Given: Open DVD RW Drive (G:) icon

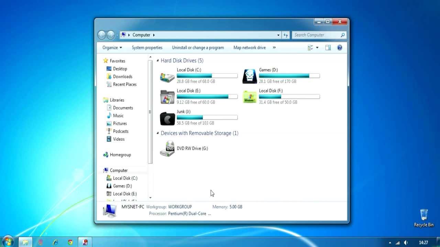Looking at the screenshot, I should [x=167, y=149].
